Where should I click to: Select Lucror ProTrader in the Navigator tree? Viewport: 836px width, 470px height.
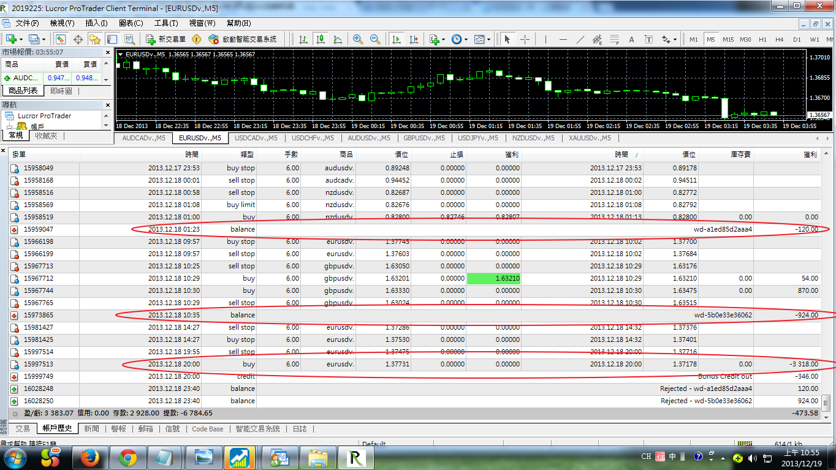coord(44,116)
